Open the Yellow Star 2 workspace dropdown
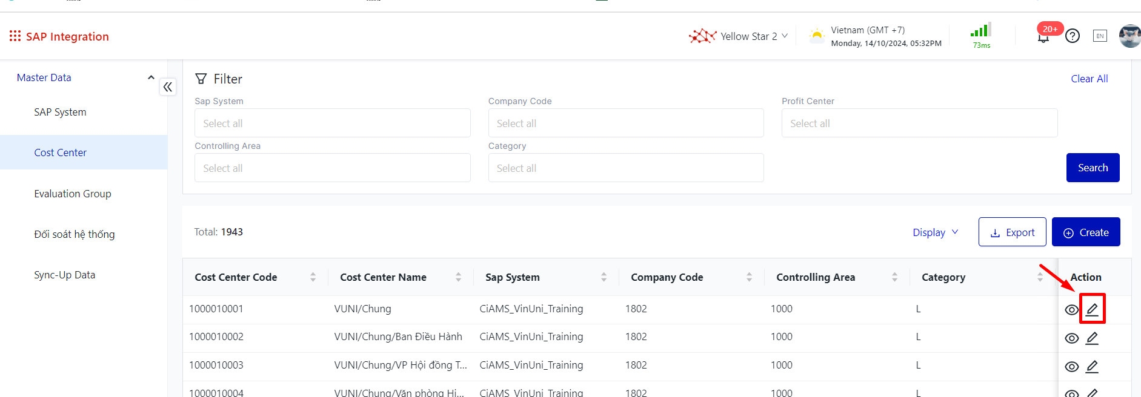This screenshot has height=397, width=1141. pos(739,36)
